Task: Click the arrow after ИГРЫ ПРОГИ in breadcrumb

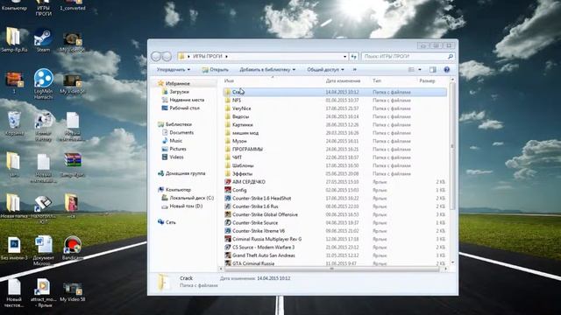Action: (x=226, y=56)
